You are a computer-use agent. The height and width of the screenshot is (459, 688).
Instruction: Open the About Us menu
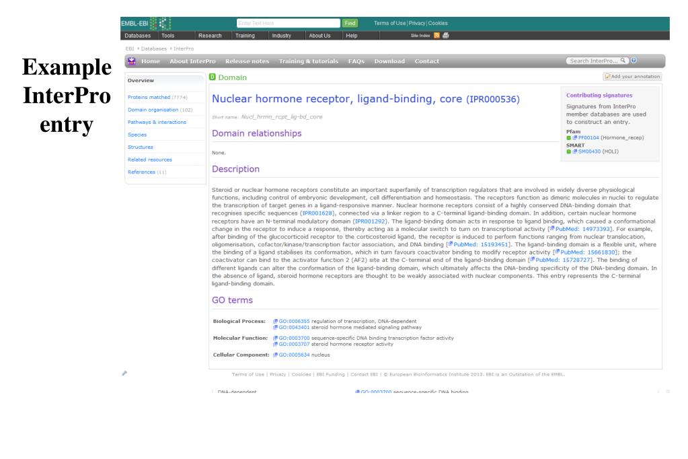(319, 36)
